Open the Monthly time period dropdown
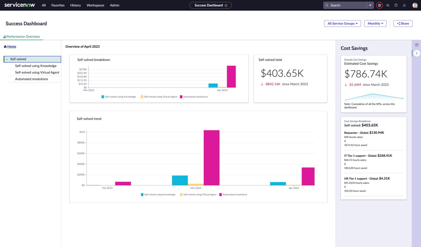The height and width of the screenshot is (247, 421). (x=375, y=23)
